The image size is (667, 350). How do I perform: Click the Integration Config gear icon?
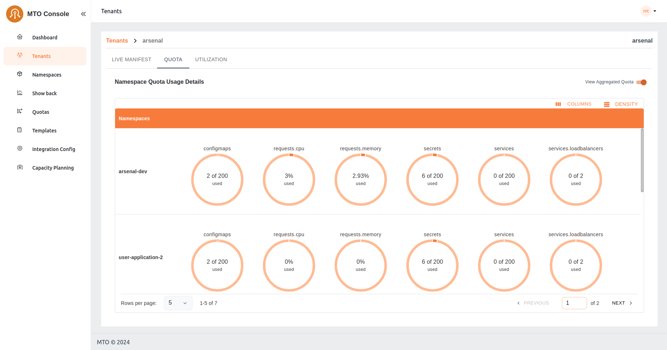20,149
